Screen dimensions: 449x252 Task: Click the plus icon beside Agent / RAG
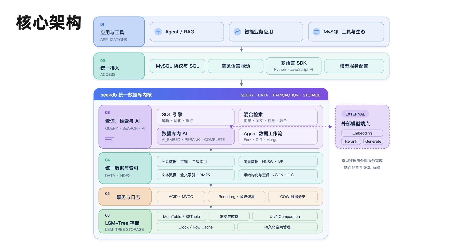(158, 32)
